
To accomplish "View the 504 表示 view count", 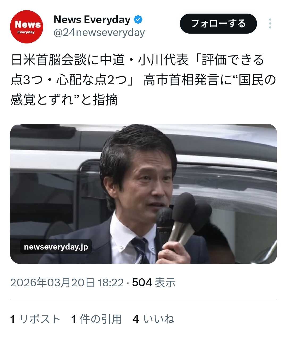I will pos(154,283).
